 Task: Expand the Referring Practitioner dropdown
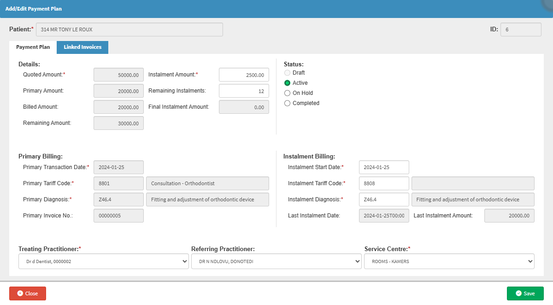[276, 261]
